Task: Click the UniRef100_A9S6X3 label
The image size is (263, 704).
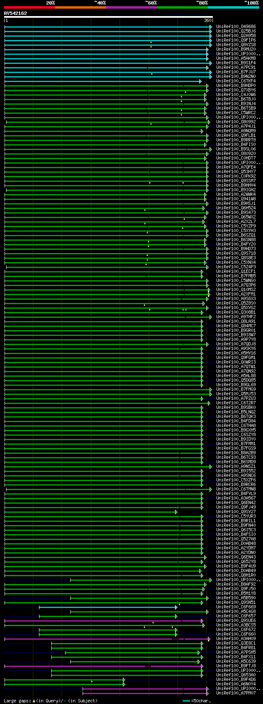Action: (x=236, y=299)
